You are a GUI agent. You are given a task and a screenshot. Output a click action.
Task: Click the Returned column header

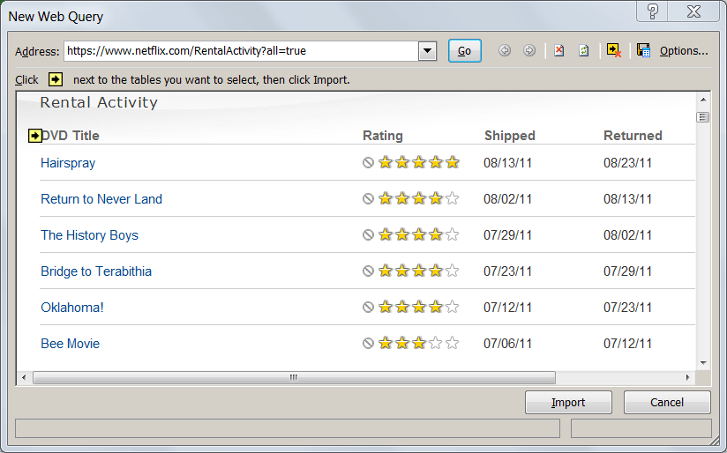633,136
